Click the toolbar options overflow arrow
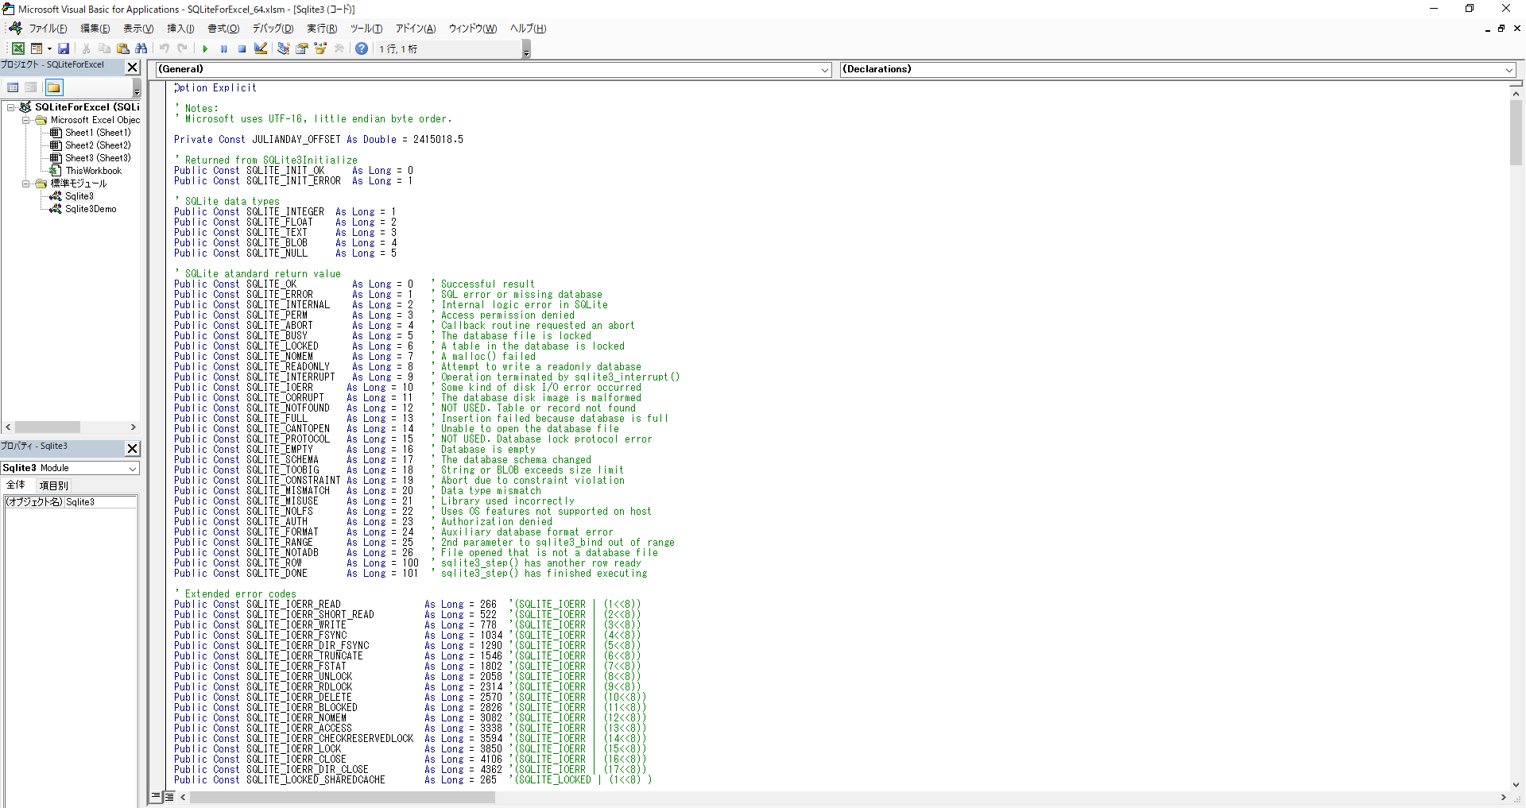Viewport: 1526px width, 808px height. tap(526, 51)
